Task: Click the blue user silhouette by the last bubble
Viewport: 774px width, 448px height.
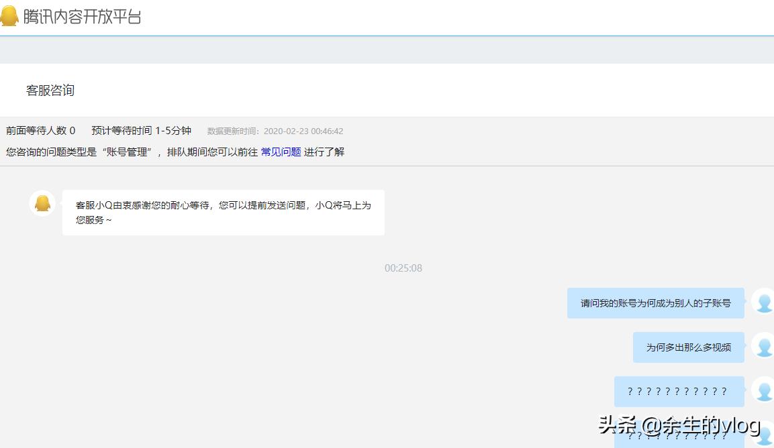Action: (763, 439)
